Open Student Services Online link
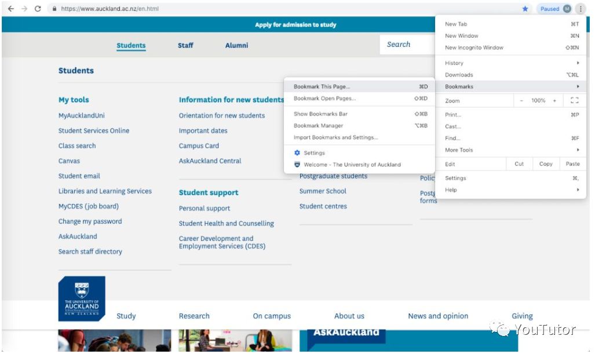Screen dimensions: 595x354 click(x=94, y=130)
